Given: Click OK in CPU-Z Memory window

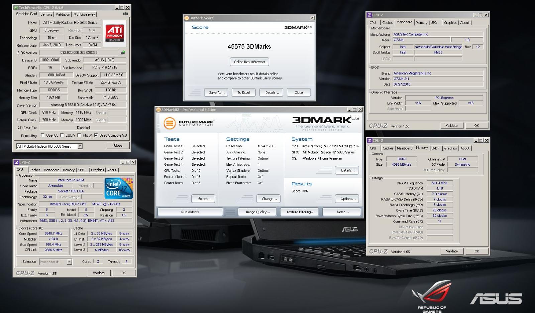Looking at the screenshot, I should pyautogui.click(x=477, y=251).
